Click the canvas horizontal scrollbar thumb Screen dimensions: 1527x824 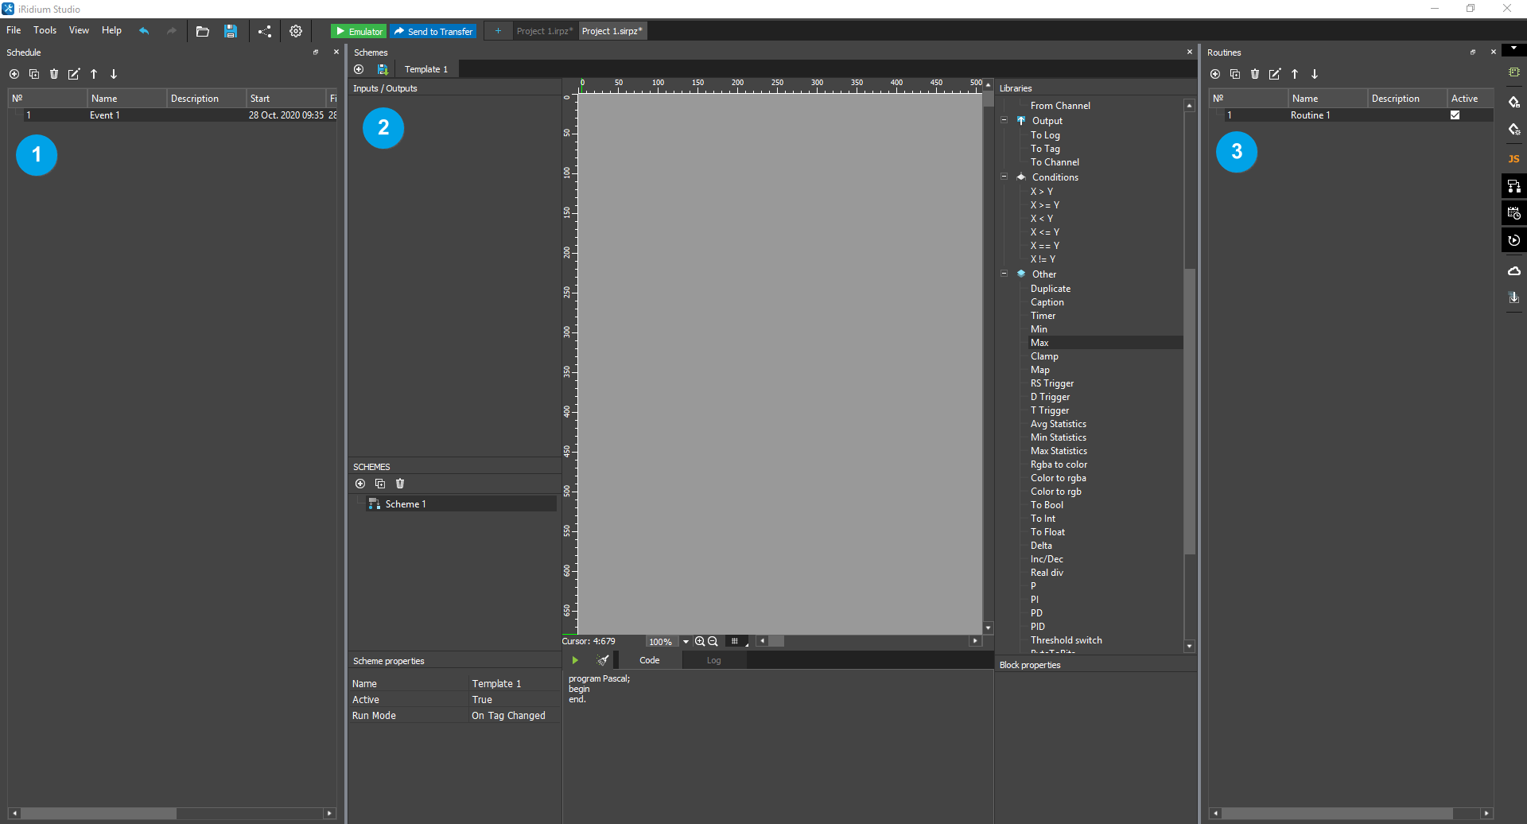(x=775, y=641)
